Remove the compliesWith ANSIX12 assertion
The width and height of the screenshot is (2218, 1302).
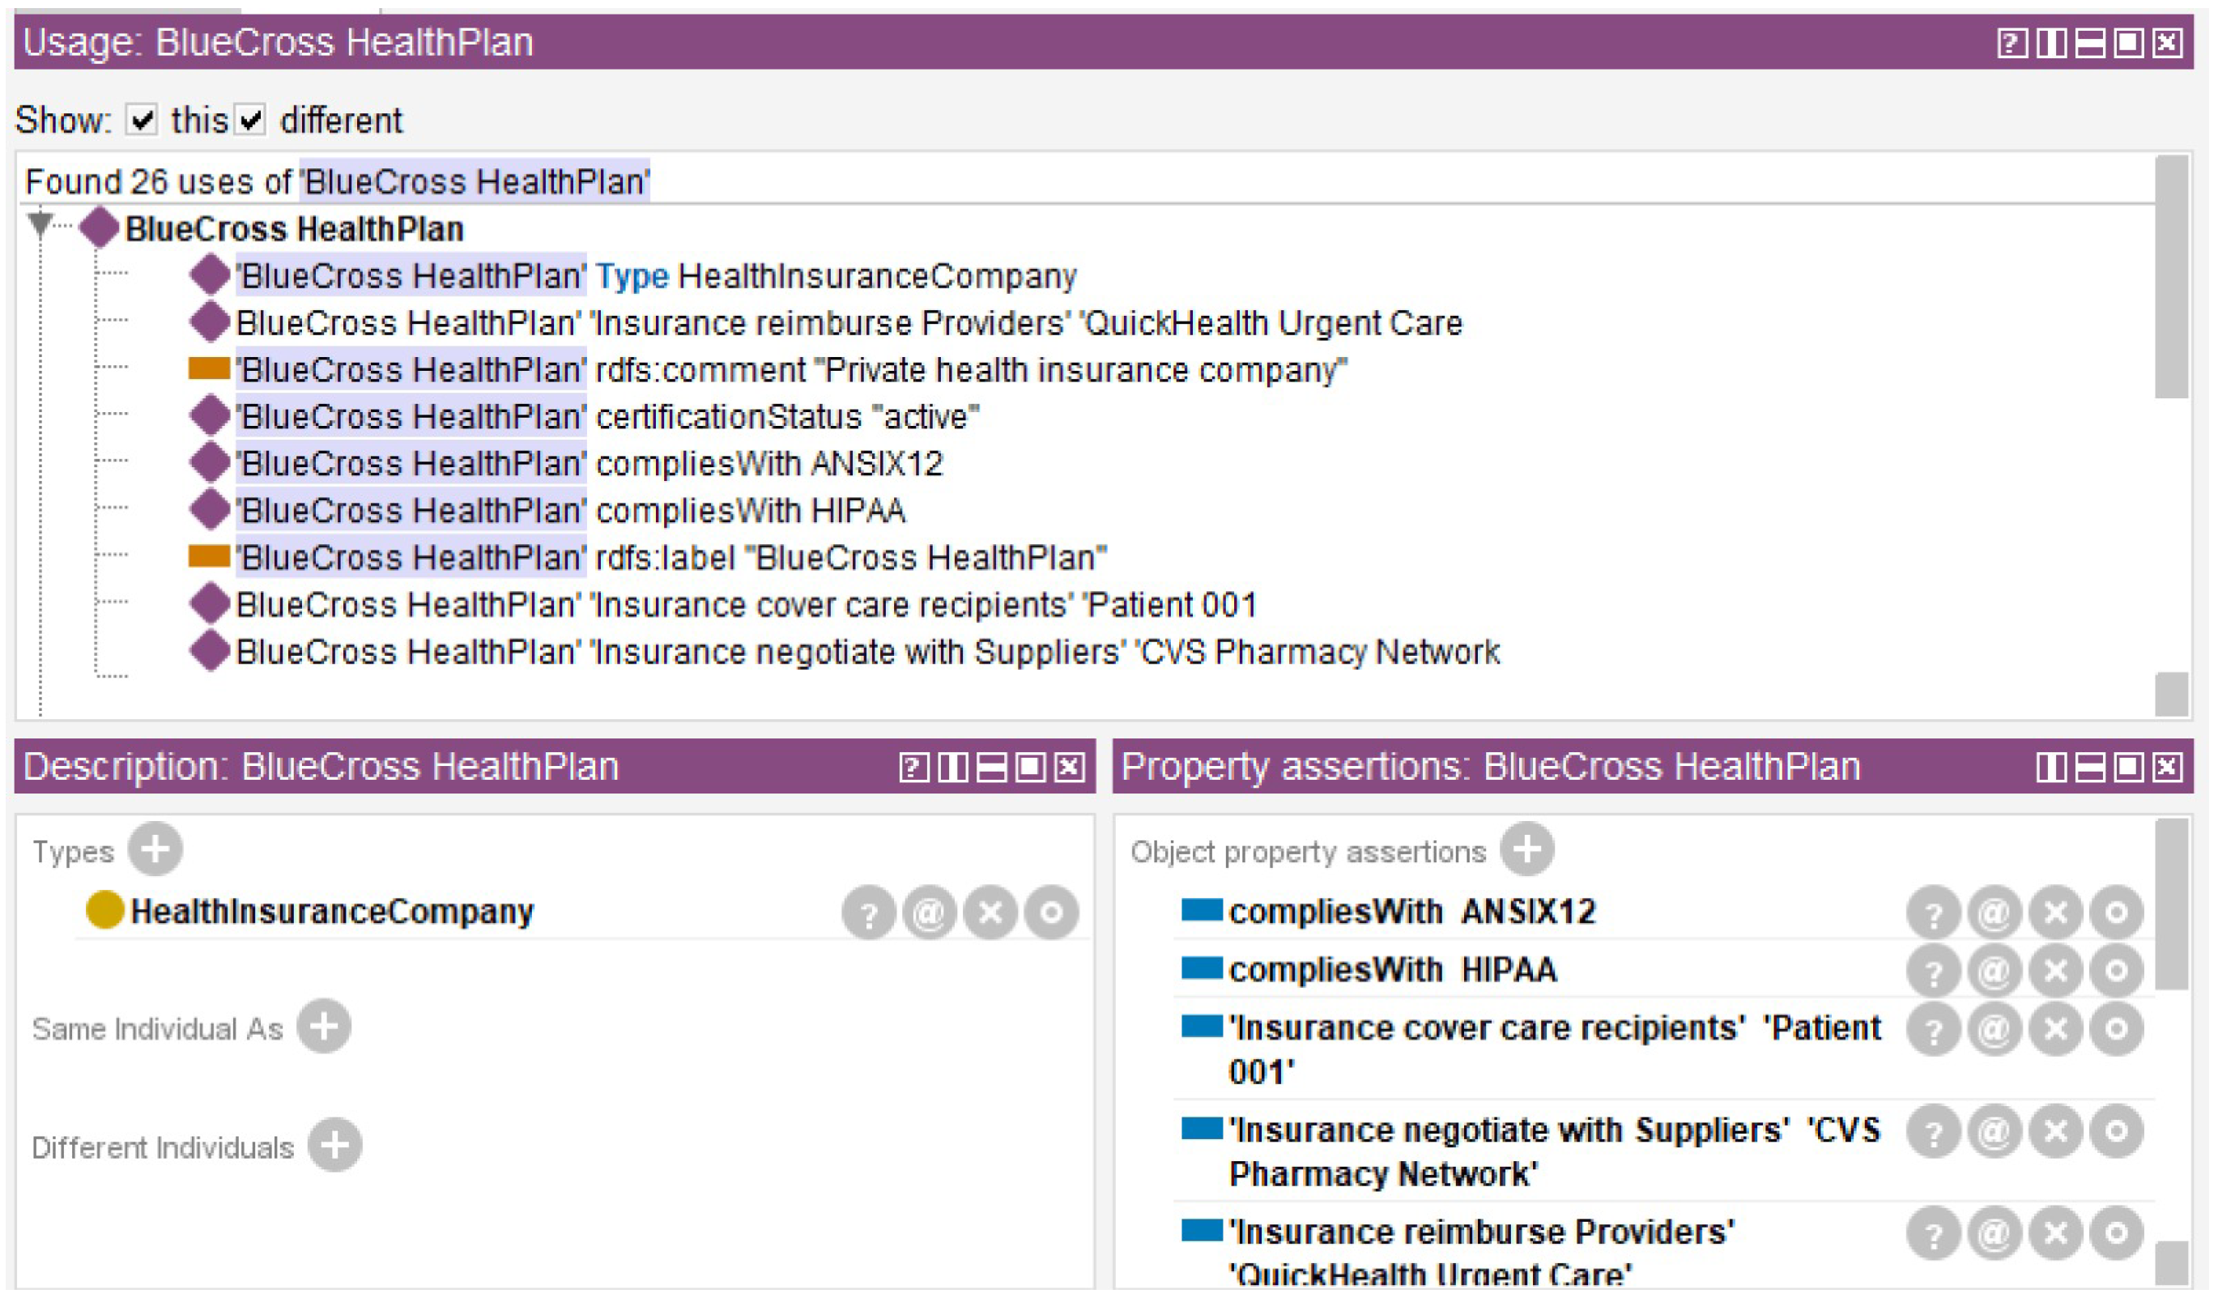click(2056, 913)
